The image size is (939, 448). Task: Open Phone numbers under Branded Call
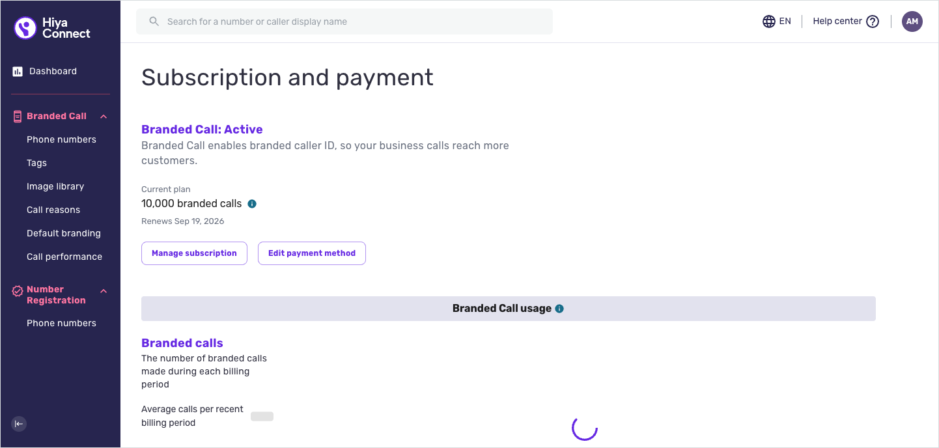pos(61,139)
